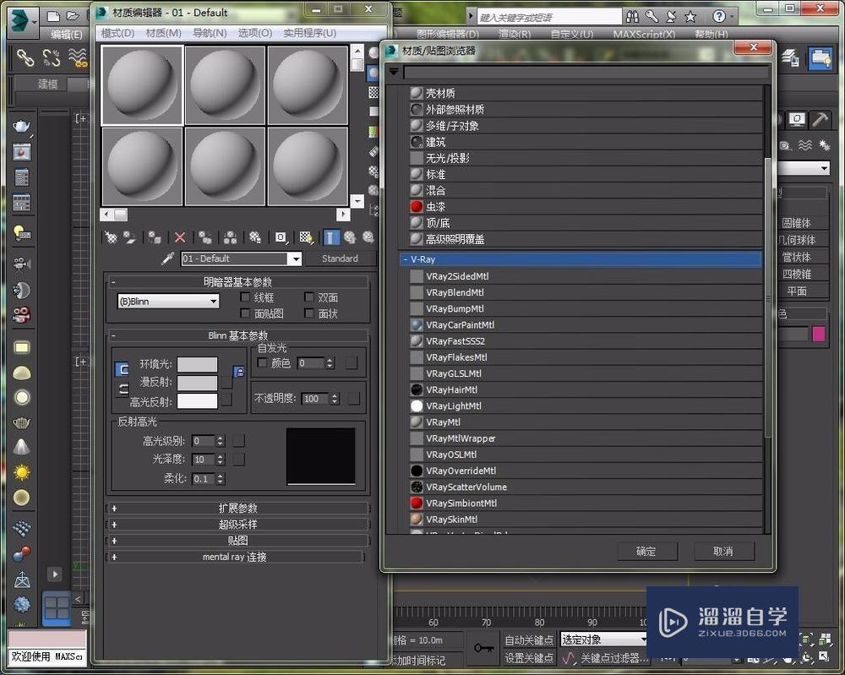Click the unlink chain icon in main toolbar
This screenshot has height=675, width=845.
(52, 57)
